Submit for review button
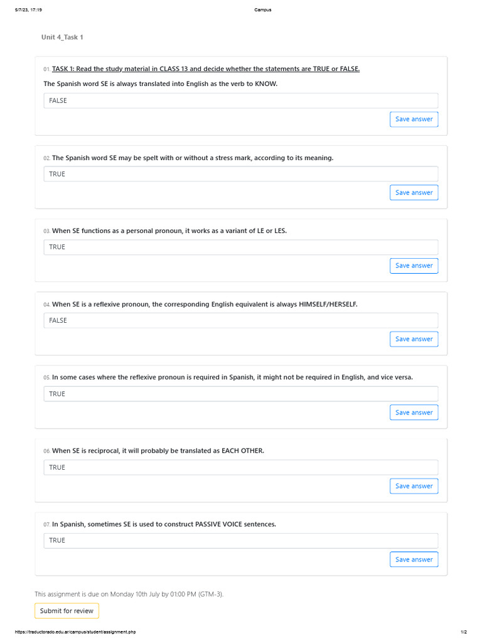The height and width of the screenshot is (643, 482). click(x=67, y=610)
